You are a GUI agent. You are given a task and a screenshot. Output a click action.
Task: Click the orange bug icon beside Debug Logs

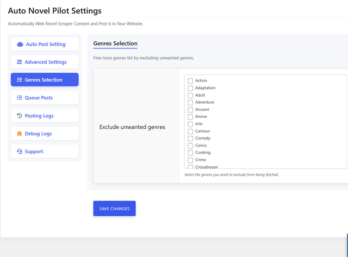pyautogui.click(x=20, y=134)
